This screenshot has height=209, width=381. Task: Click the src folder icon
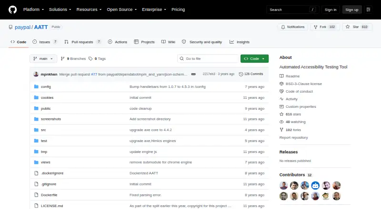(x=36, y=130)
